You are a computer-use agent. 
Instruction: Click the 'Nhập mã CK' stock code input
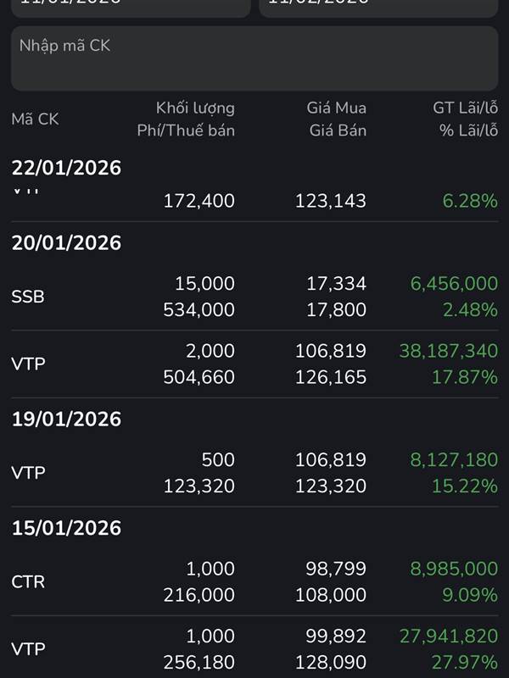tap(255, 58)
